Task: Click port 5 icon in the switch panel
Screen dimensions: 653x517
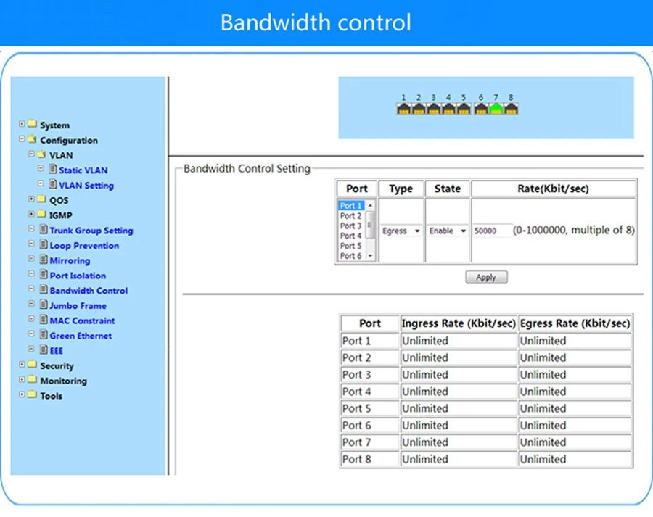Action: (464, 109)
